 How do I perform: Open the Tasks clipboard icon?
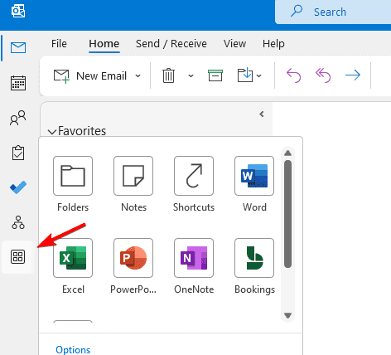[x=18, y=153]
